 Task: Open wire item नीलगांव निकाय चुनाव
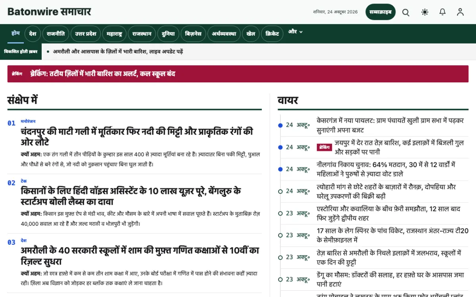click(386, 169)
